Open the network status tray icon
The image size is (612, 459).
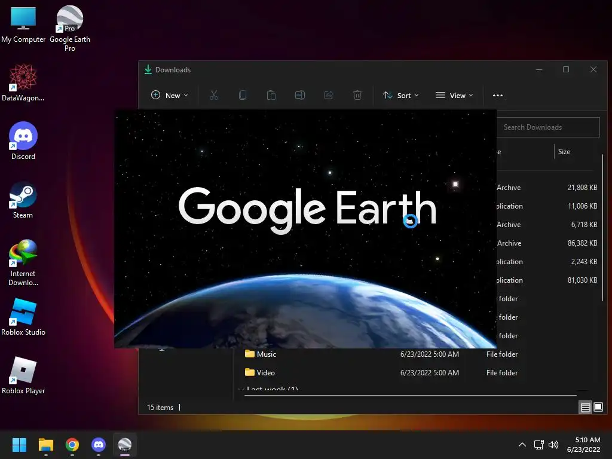(x=539, y=445)
